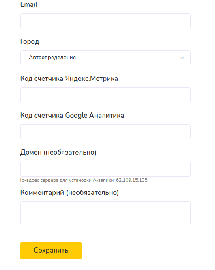Screen dimensions: 215x270
Task: Click inside the Комментарий text area
Action: click(x=105, y=213)
